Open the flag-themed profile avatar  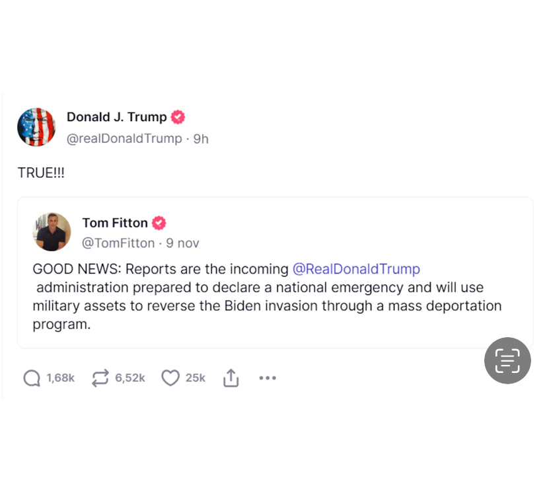coord(36,127)
